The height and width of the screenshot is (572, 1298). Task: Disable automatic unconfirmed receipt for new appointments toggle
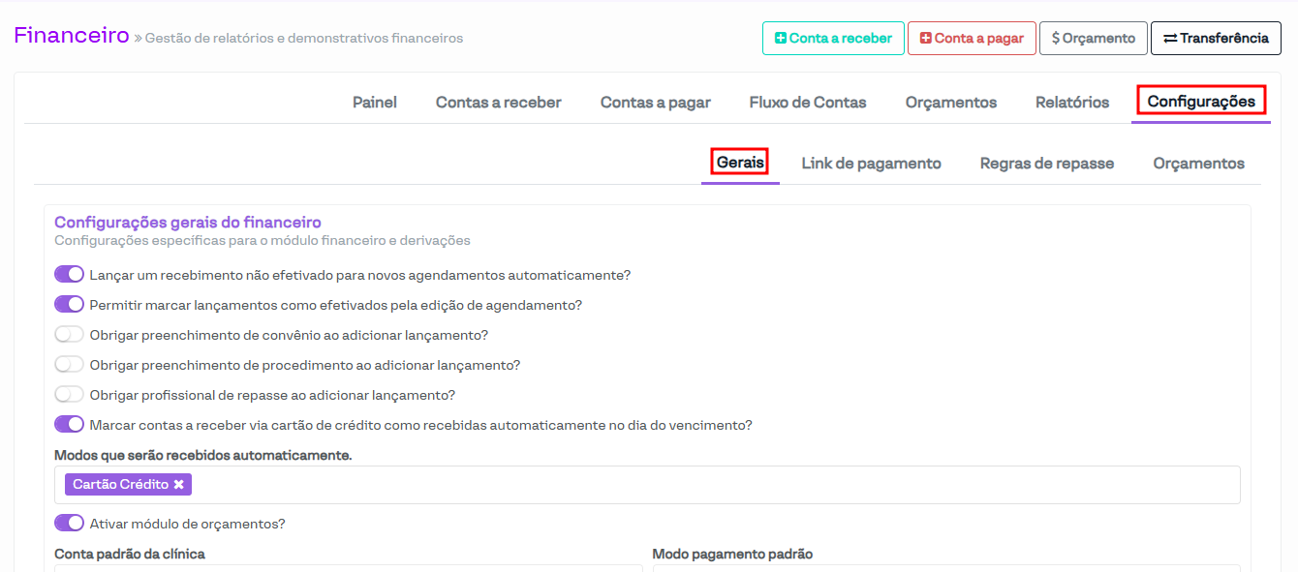(x=69, y=275)
